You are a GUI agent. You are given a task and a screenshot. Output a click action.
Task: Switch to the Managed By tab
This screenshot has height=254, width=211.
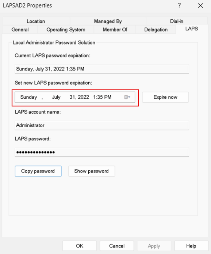click(x=108, y=21)
